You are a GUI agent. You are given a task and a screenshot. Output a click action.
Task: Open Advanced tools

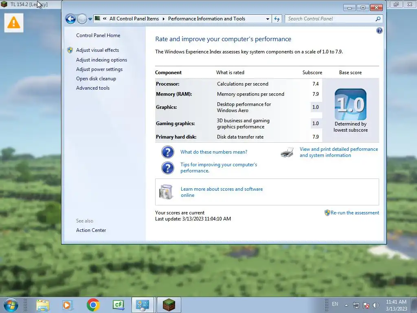93,88
